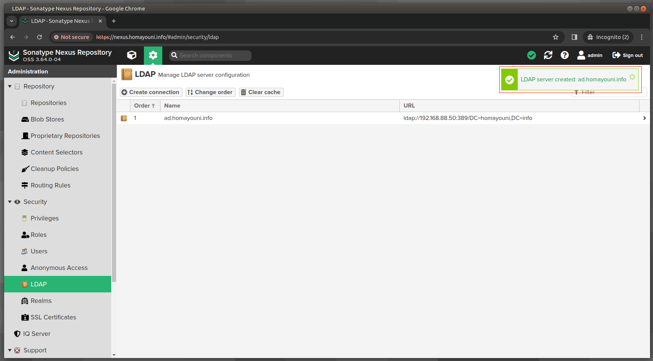Click the Incognito (2) indicator

tap(608, 37)
